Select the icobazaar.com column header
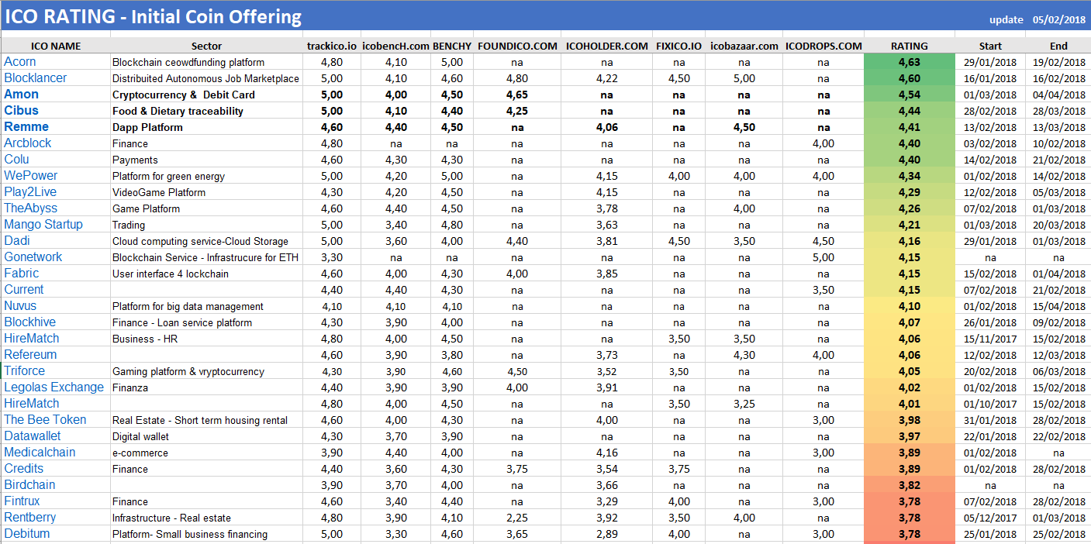1091x544 pixels. pyautogui.click(x=744, y=46)
